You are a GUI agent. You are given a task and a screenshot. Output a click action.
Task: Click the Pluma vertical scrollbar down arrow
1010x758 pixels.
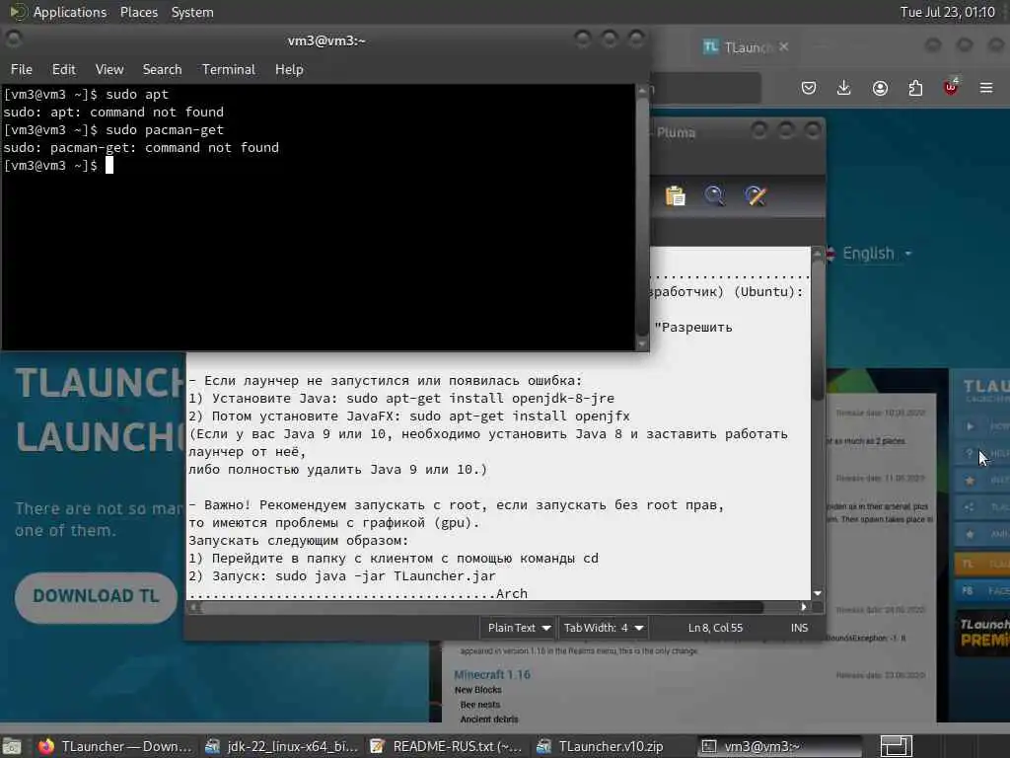click(x=818, y=593)
